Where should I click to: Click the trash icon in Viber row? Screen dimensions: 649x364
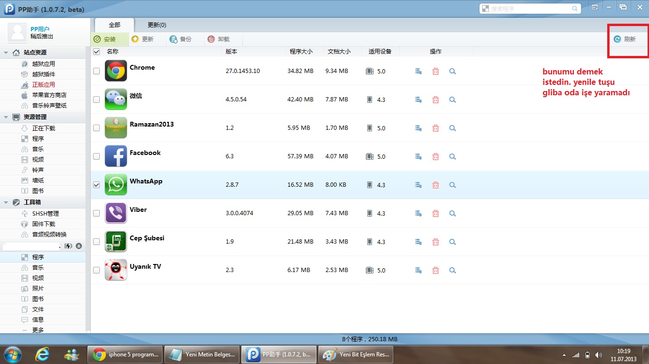point(435,214)
